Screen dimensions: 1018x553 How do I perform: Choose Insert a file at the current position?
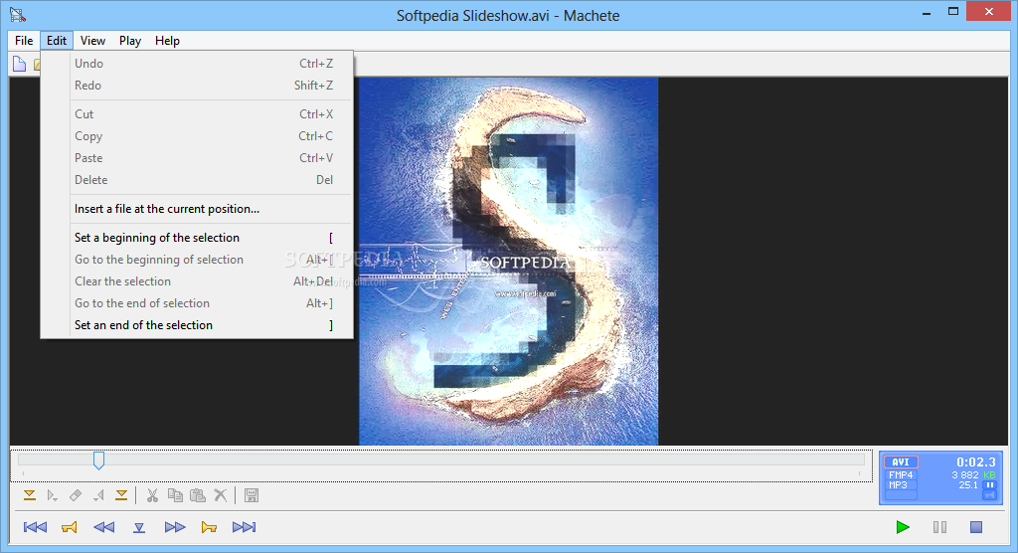198,209
